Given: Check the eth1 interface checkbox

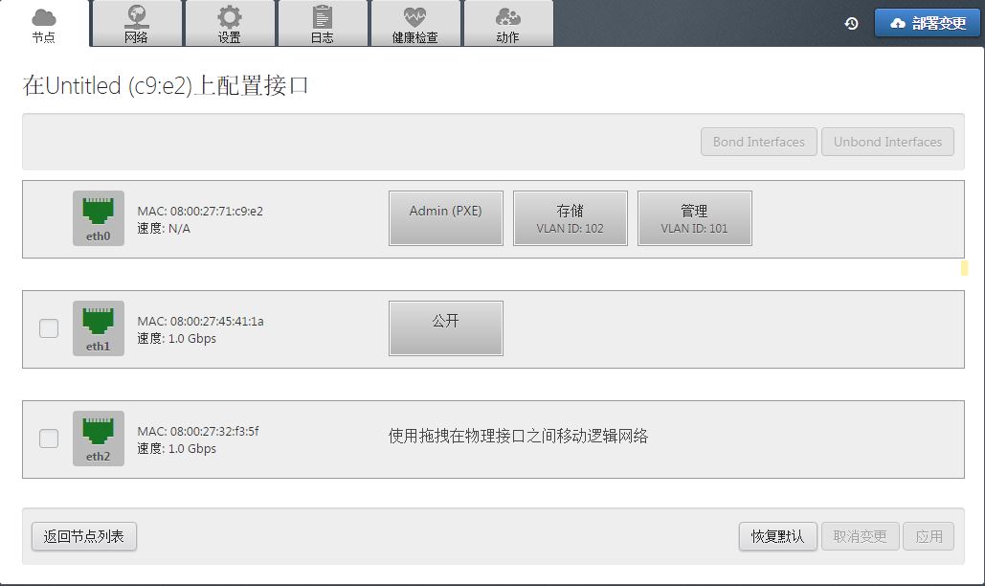Looking at the screenshot, I should pos(48,328).
